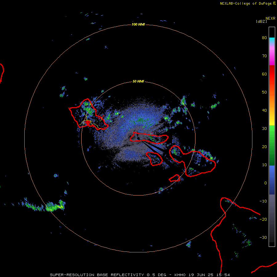
Task: Click the green band of the dBZ color bar
Action: (x=272, y=145)
